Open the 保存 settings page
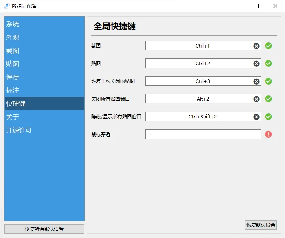285x238 pixels. 13,77
